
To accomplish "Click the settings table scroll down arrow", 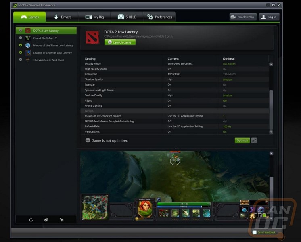I will pyautogui.click(x=271, y=132).
